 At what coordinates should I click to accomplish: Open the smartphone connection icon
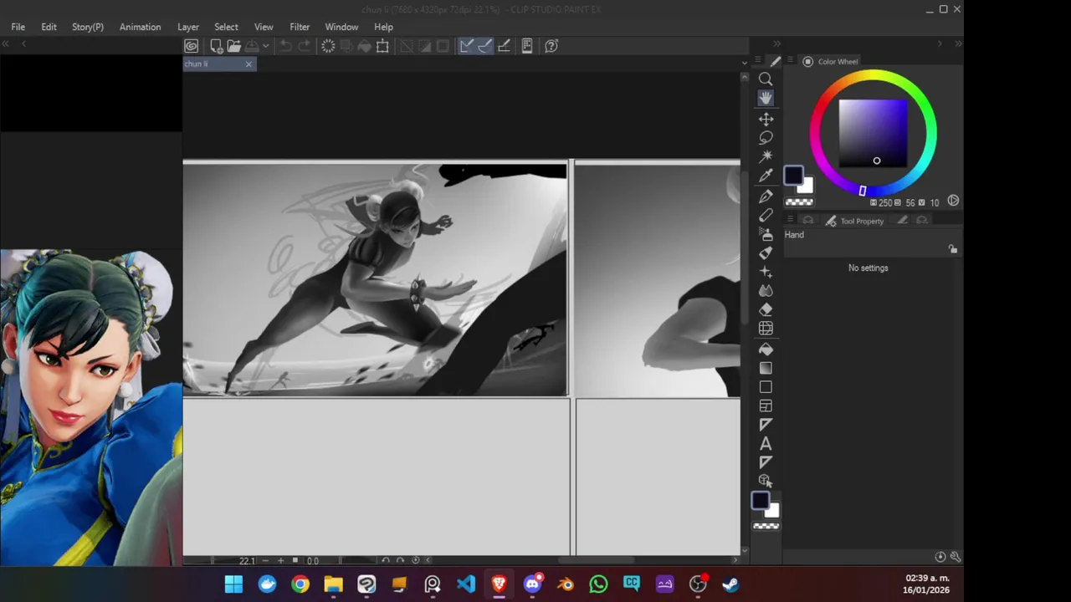click(527, 46)
